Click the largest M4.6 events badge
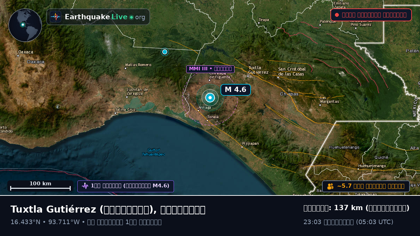420x236 pixels. [126, 186]
